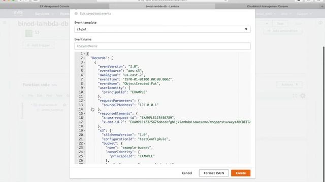Click the AWS logo in the header
325x182 pixels.
pos(18,14)
